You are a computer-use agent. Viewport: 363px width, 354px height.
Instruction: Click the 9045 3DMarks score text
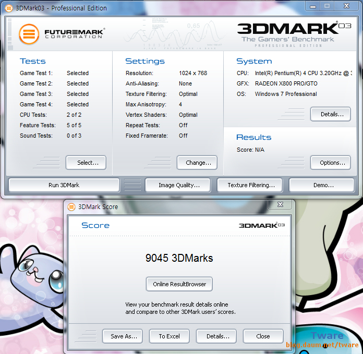pyautogui.click(x=179, y=258)
